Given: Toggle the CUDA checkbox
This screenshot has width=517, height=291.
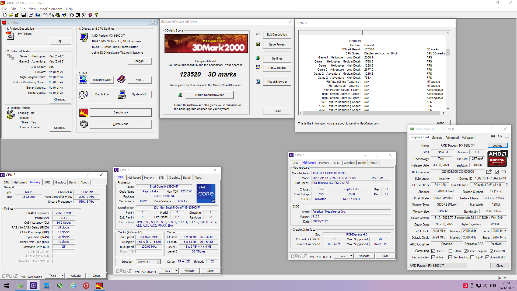Looking at the screenshot, I should tap(450, 251).
